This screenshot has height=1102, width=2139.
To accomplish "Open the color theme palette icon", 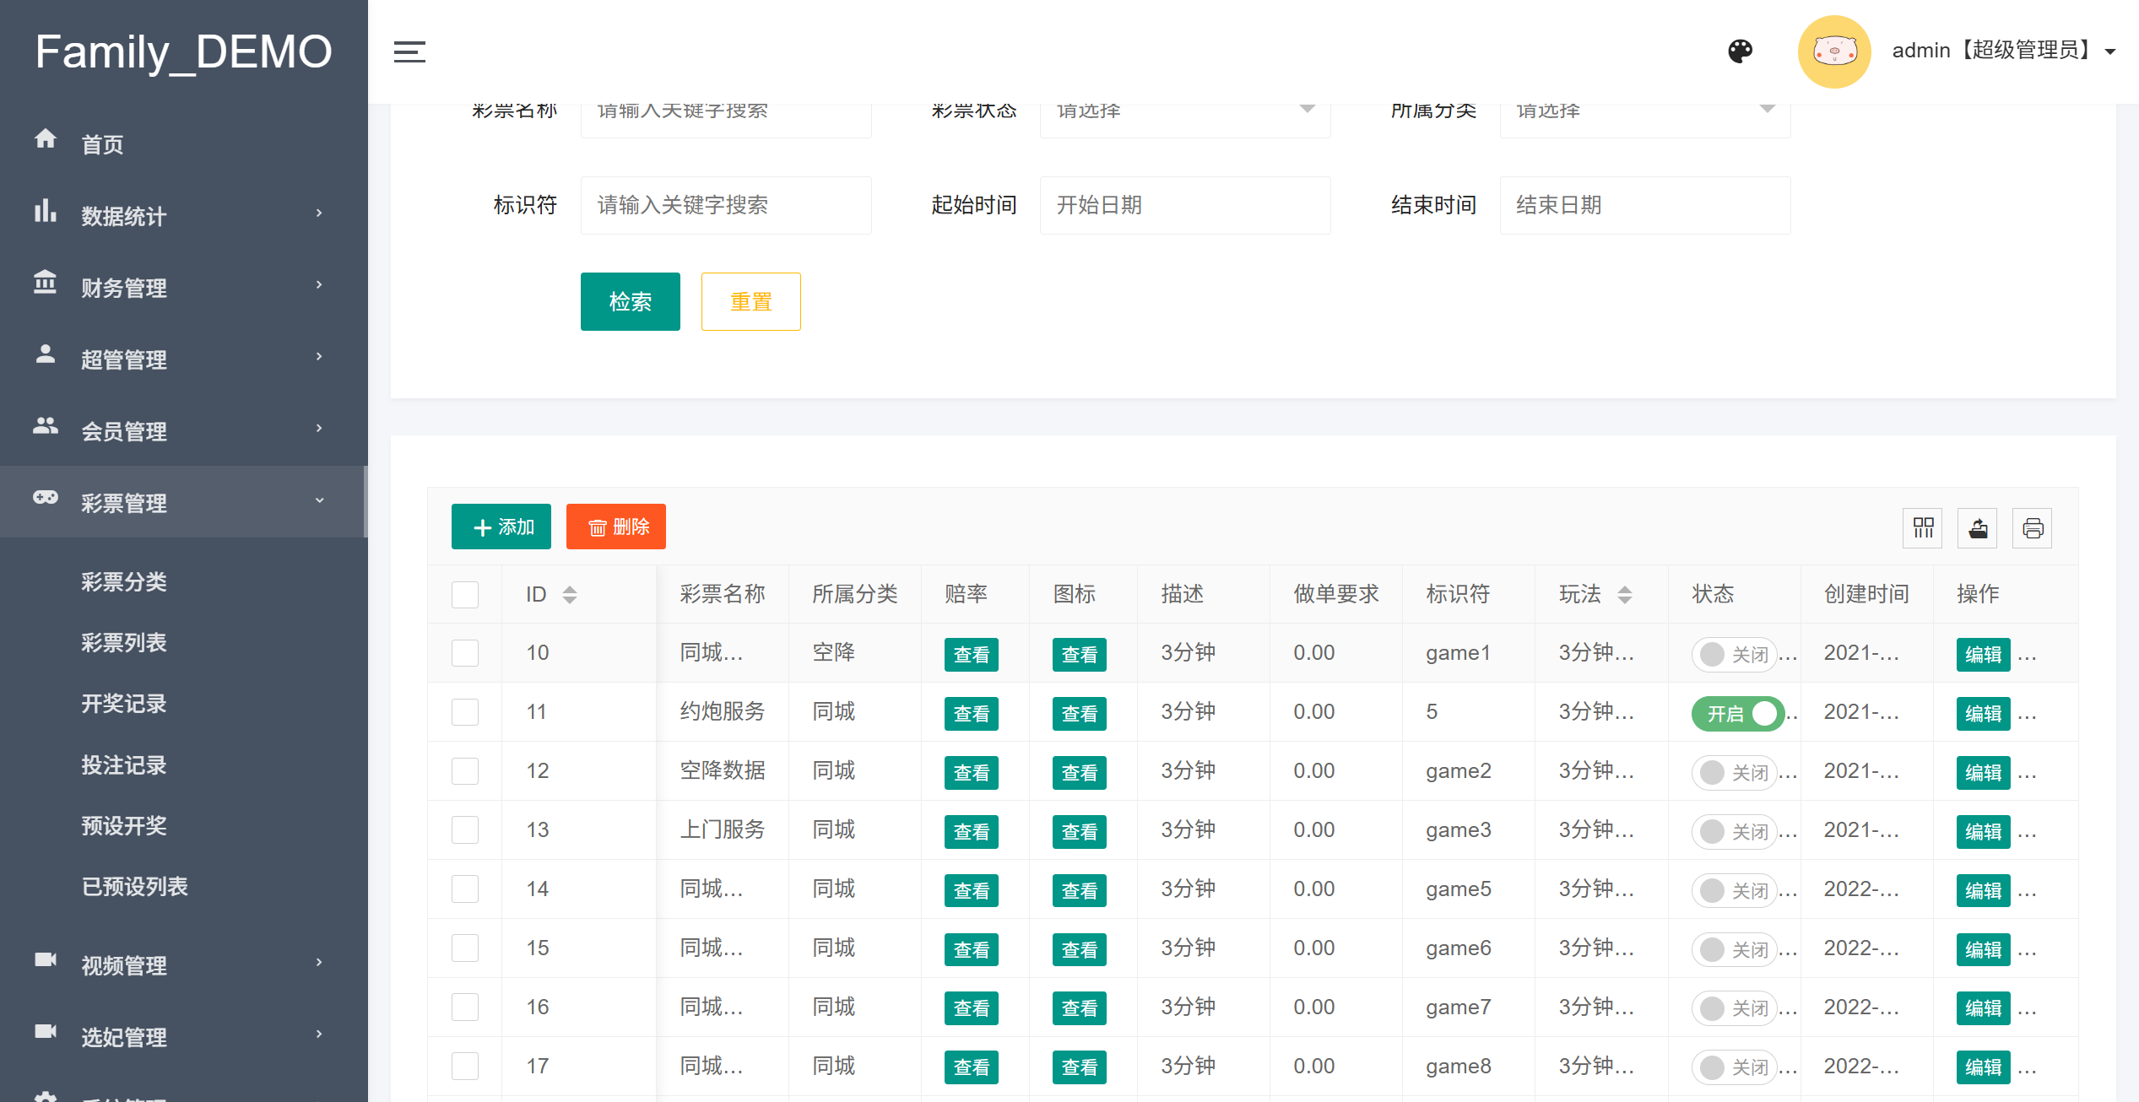I will [x=1740, y=51].
